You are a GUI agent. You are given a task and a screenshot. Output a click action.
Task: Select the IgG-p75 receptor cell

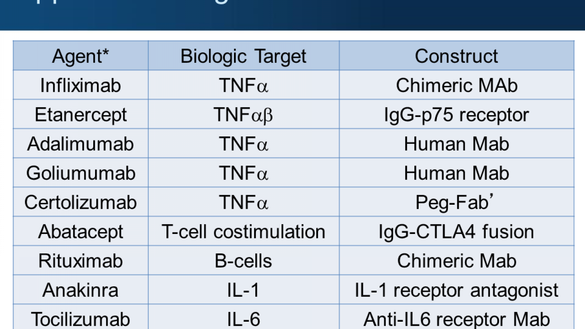[x=456, y=115]
